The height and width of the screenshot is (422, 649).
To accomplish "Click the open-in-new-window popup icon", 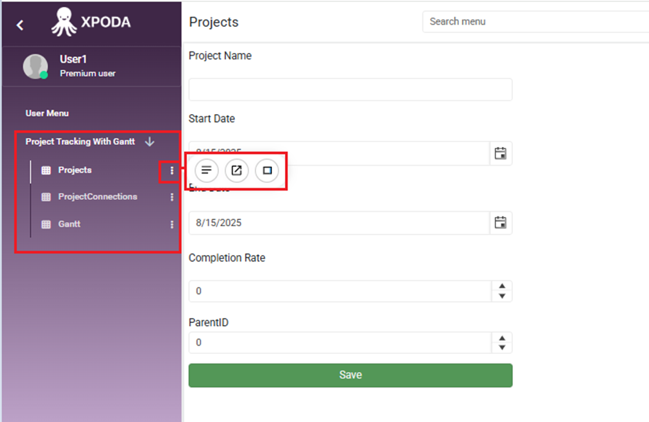I will pos(237,170).
